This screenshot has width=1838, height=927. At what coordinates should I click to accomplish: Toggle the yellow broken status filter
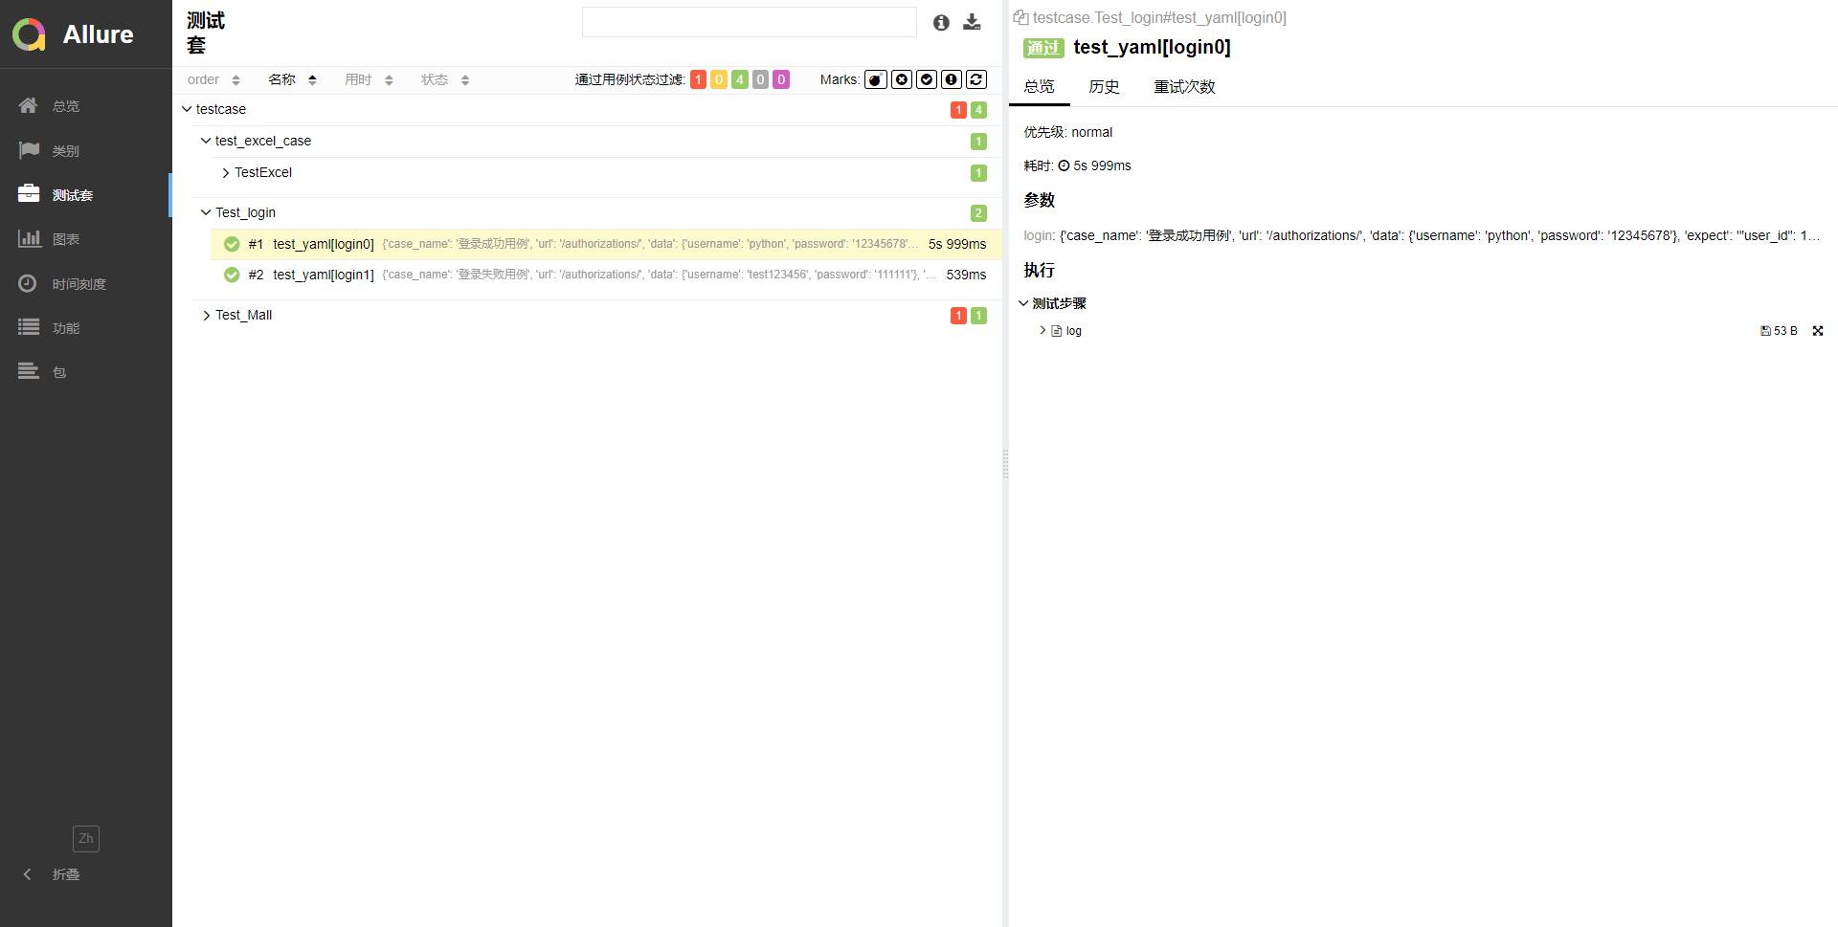[719, 79]
